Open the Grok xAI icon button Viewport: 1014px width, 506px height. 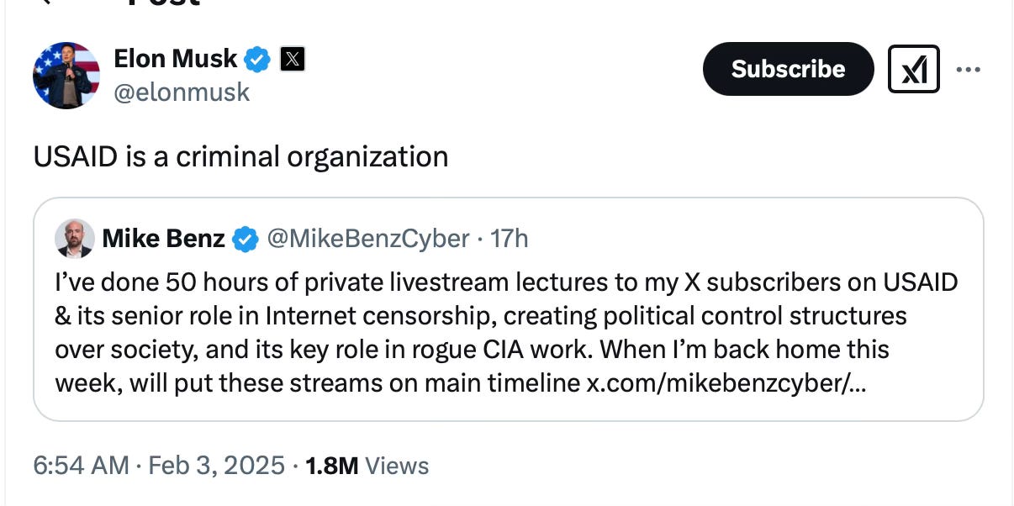[x=913, y=69]
